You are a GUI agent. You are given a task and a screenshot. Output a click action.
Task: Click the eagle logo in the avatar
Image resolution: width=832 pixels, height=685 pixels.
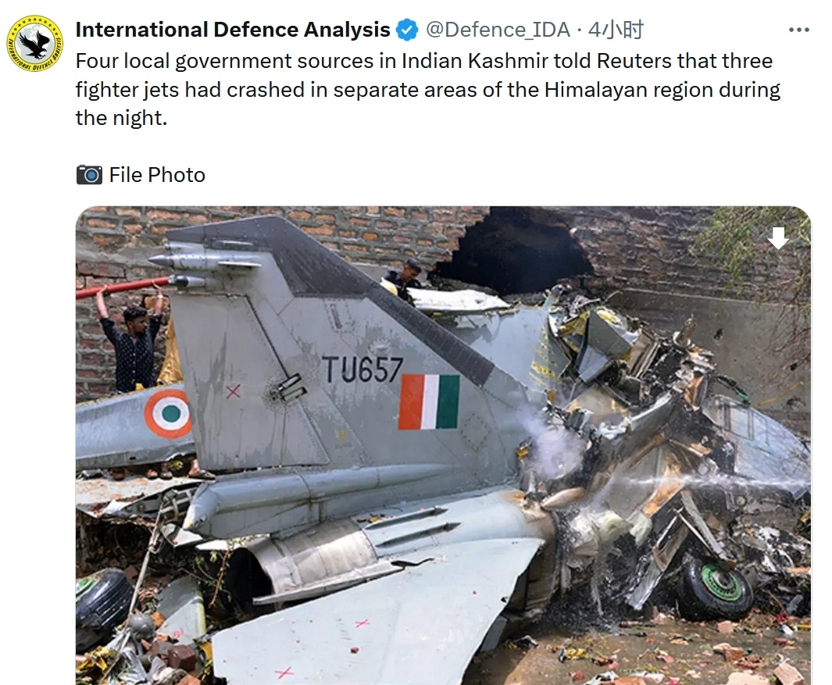[35, 44]
